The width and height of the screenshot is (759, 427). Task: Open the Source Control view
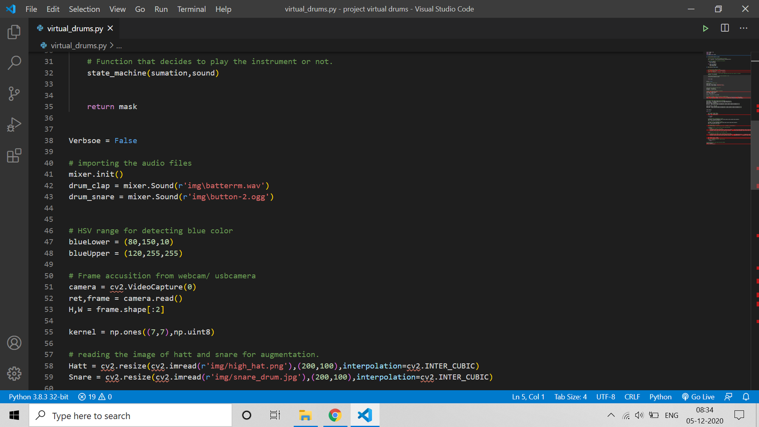tap(14, 93)
